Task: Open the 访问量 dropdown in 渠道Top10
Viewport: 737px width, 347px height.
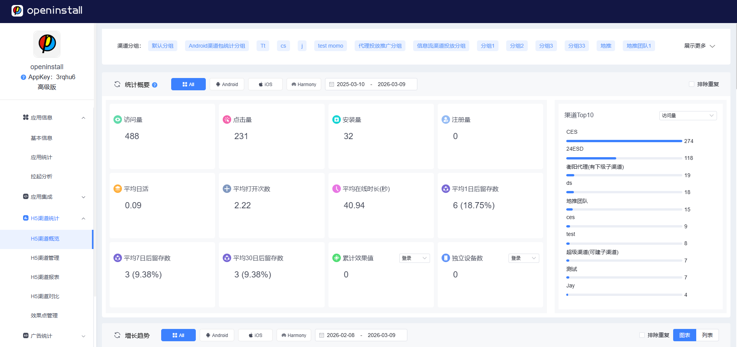Action: [688, 115]
